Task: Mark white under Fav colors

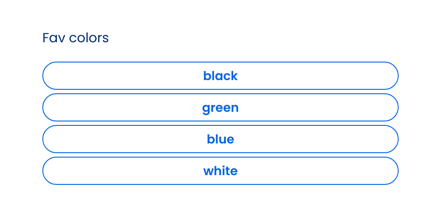Action: 220,171
